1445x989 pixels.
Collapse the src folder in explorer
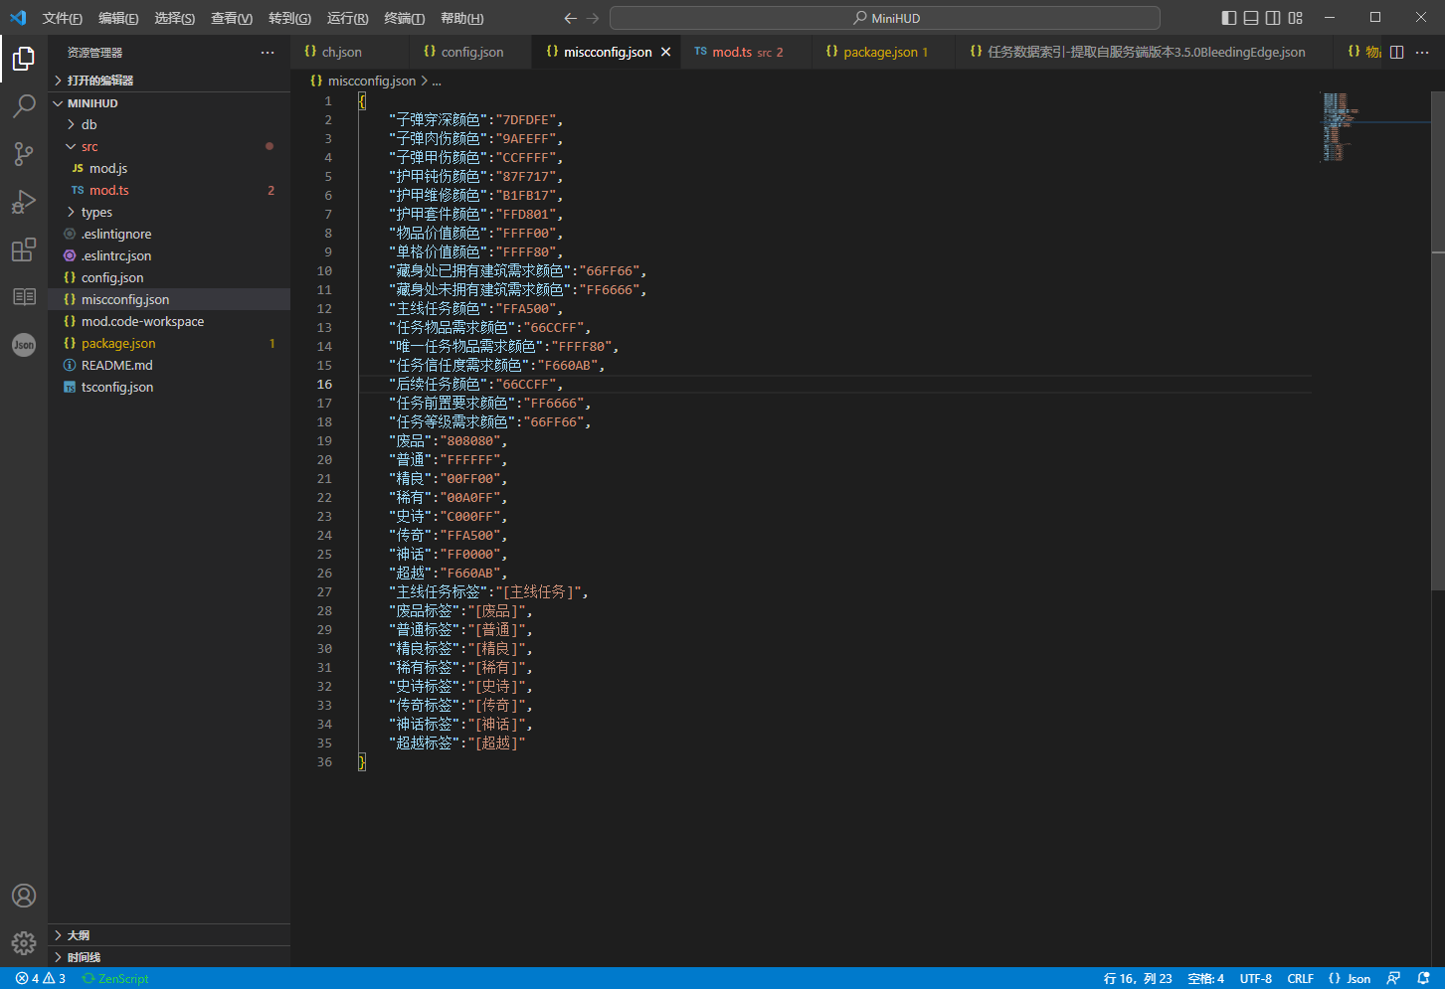pos(90,146)
